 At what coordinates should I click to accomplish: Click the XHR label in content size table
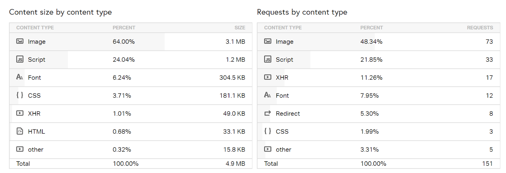pos(34,114)
